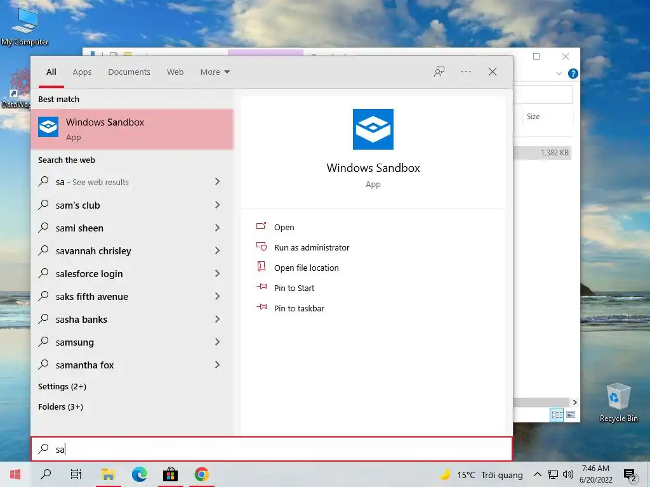The width and height of the screenshot is (650, 487).
Task: Switch to the Web search tab
Action: pyautogui.click(x=175, y=72)
